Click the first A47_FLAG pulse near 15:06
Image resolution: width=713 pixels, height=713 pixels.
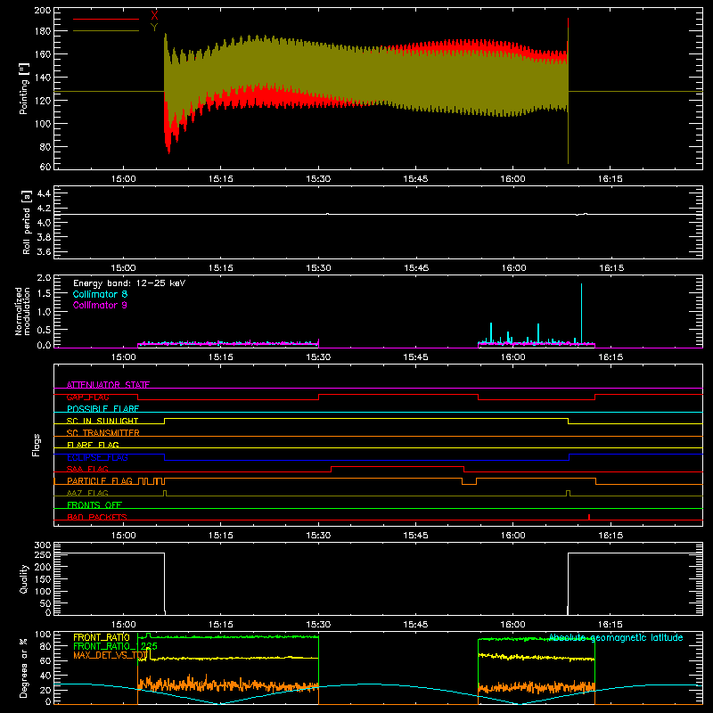point(165,493)
